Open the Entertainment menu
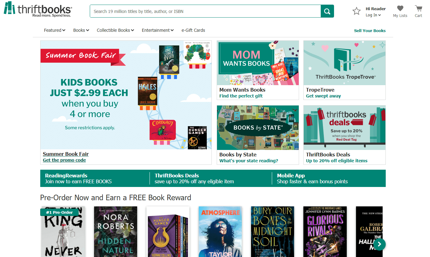 158,30
